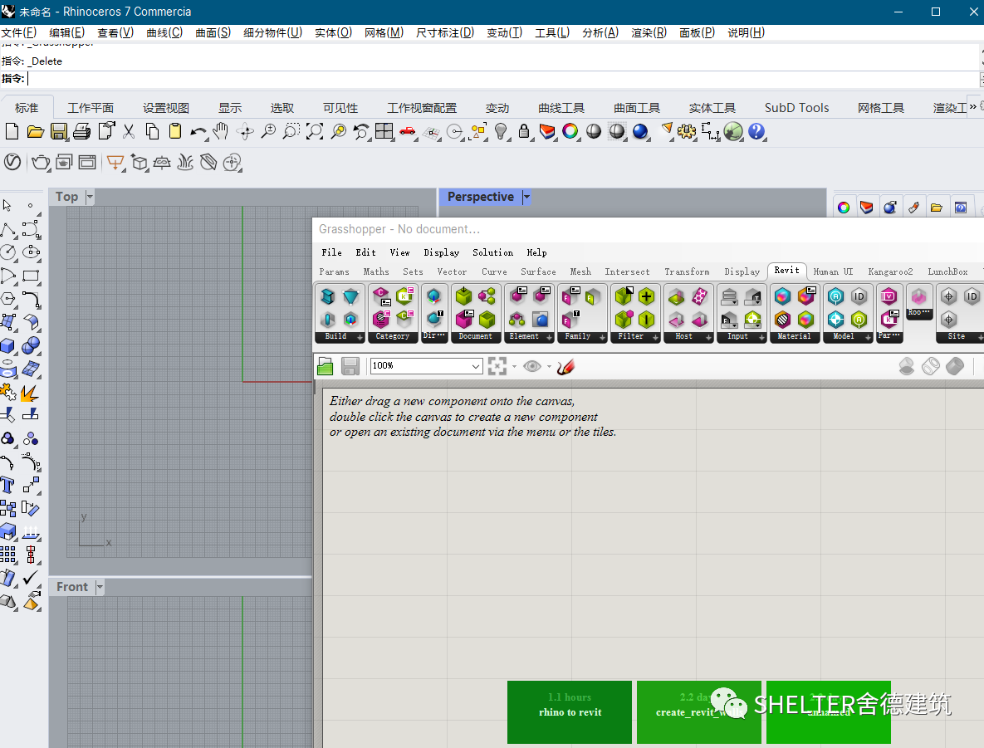This screenshot has height=748, width=984.
Task: Open the Top viewport dropdown arrow
Action: coord(90,197)
